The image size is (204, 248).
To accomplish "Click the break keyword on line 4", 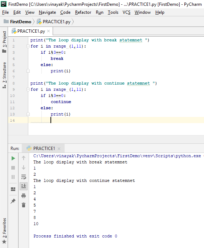I will tap(57, 59).
